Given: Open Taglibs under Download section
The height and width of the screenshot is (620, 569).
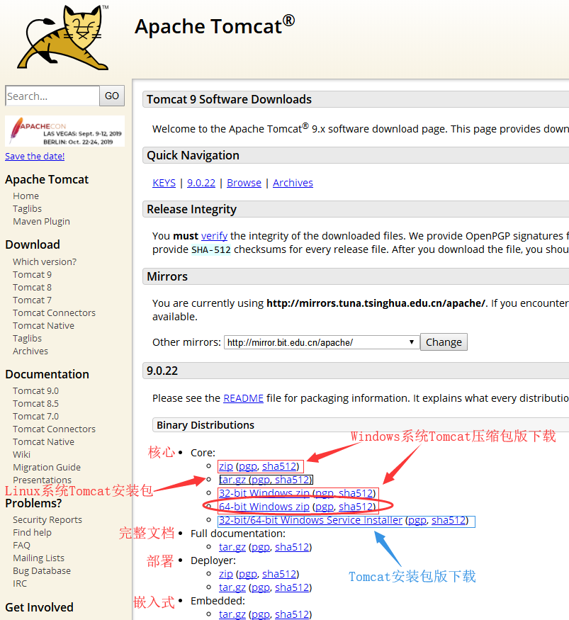Looking at the screenshot, I should point(27,338).
